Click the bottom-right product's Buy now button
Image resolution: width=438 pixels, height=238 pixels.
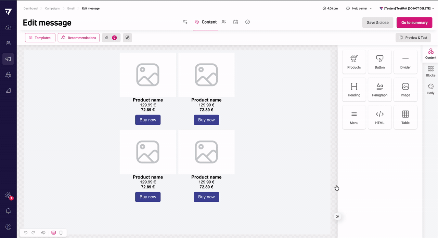206,197
